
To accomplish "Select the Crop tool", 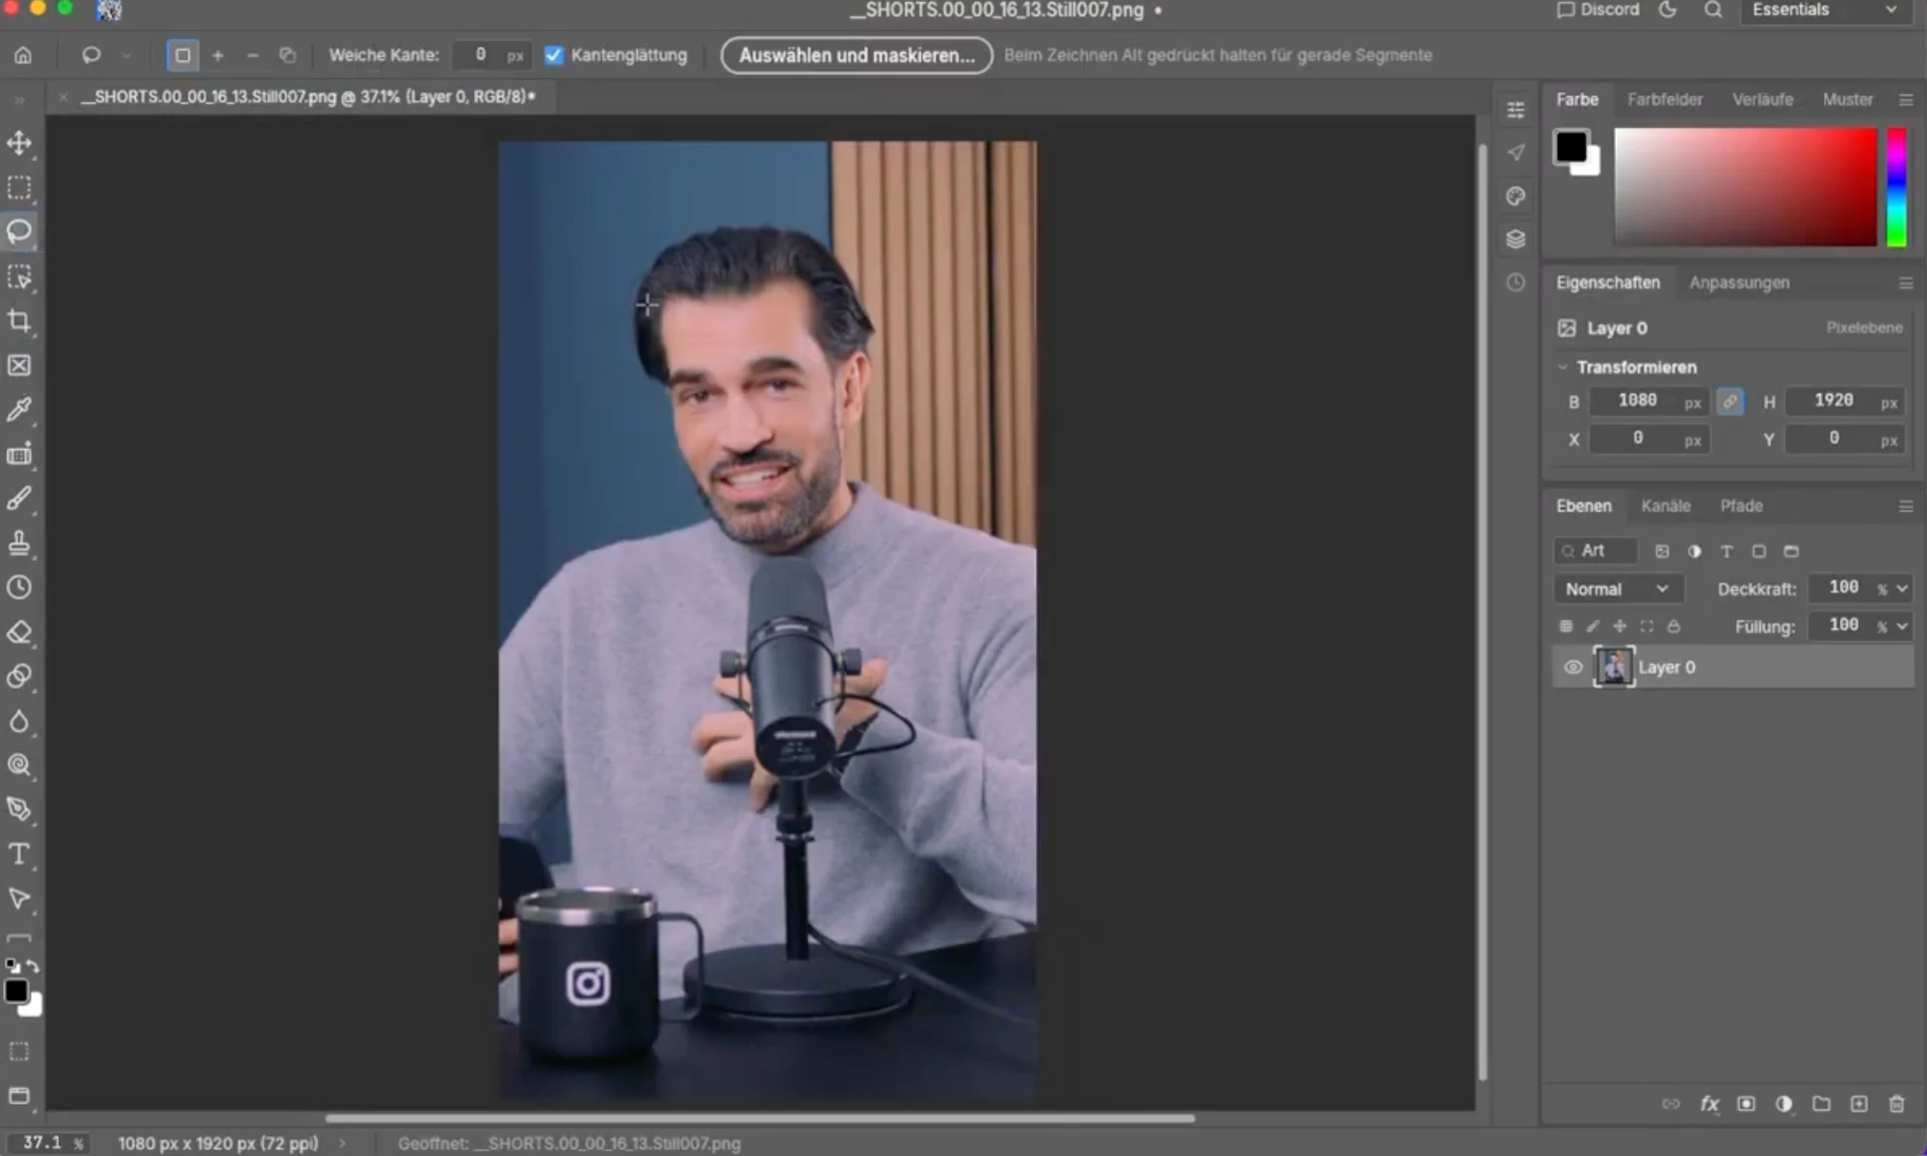I will 19,322.
